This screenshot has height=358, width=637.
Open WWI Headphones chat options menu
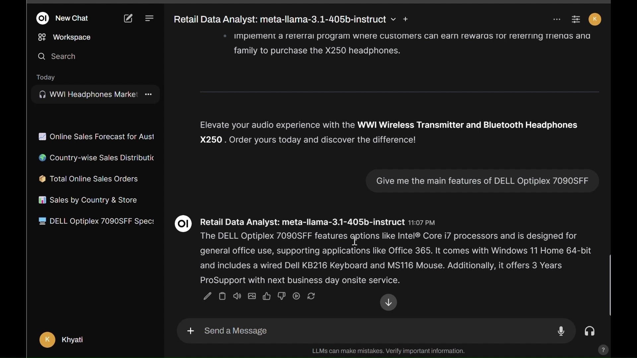point(149,95)
